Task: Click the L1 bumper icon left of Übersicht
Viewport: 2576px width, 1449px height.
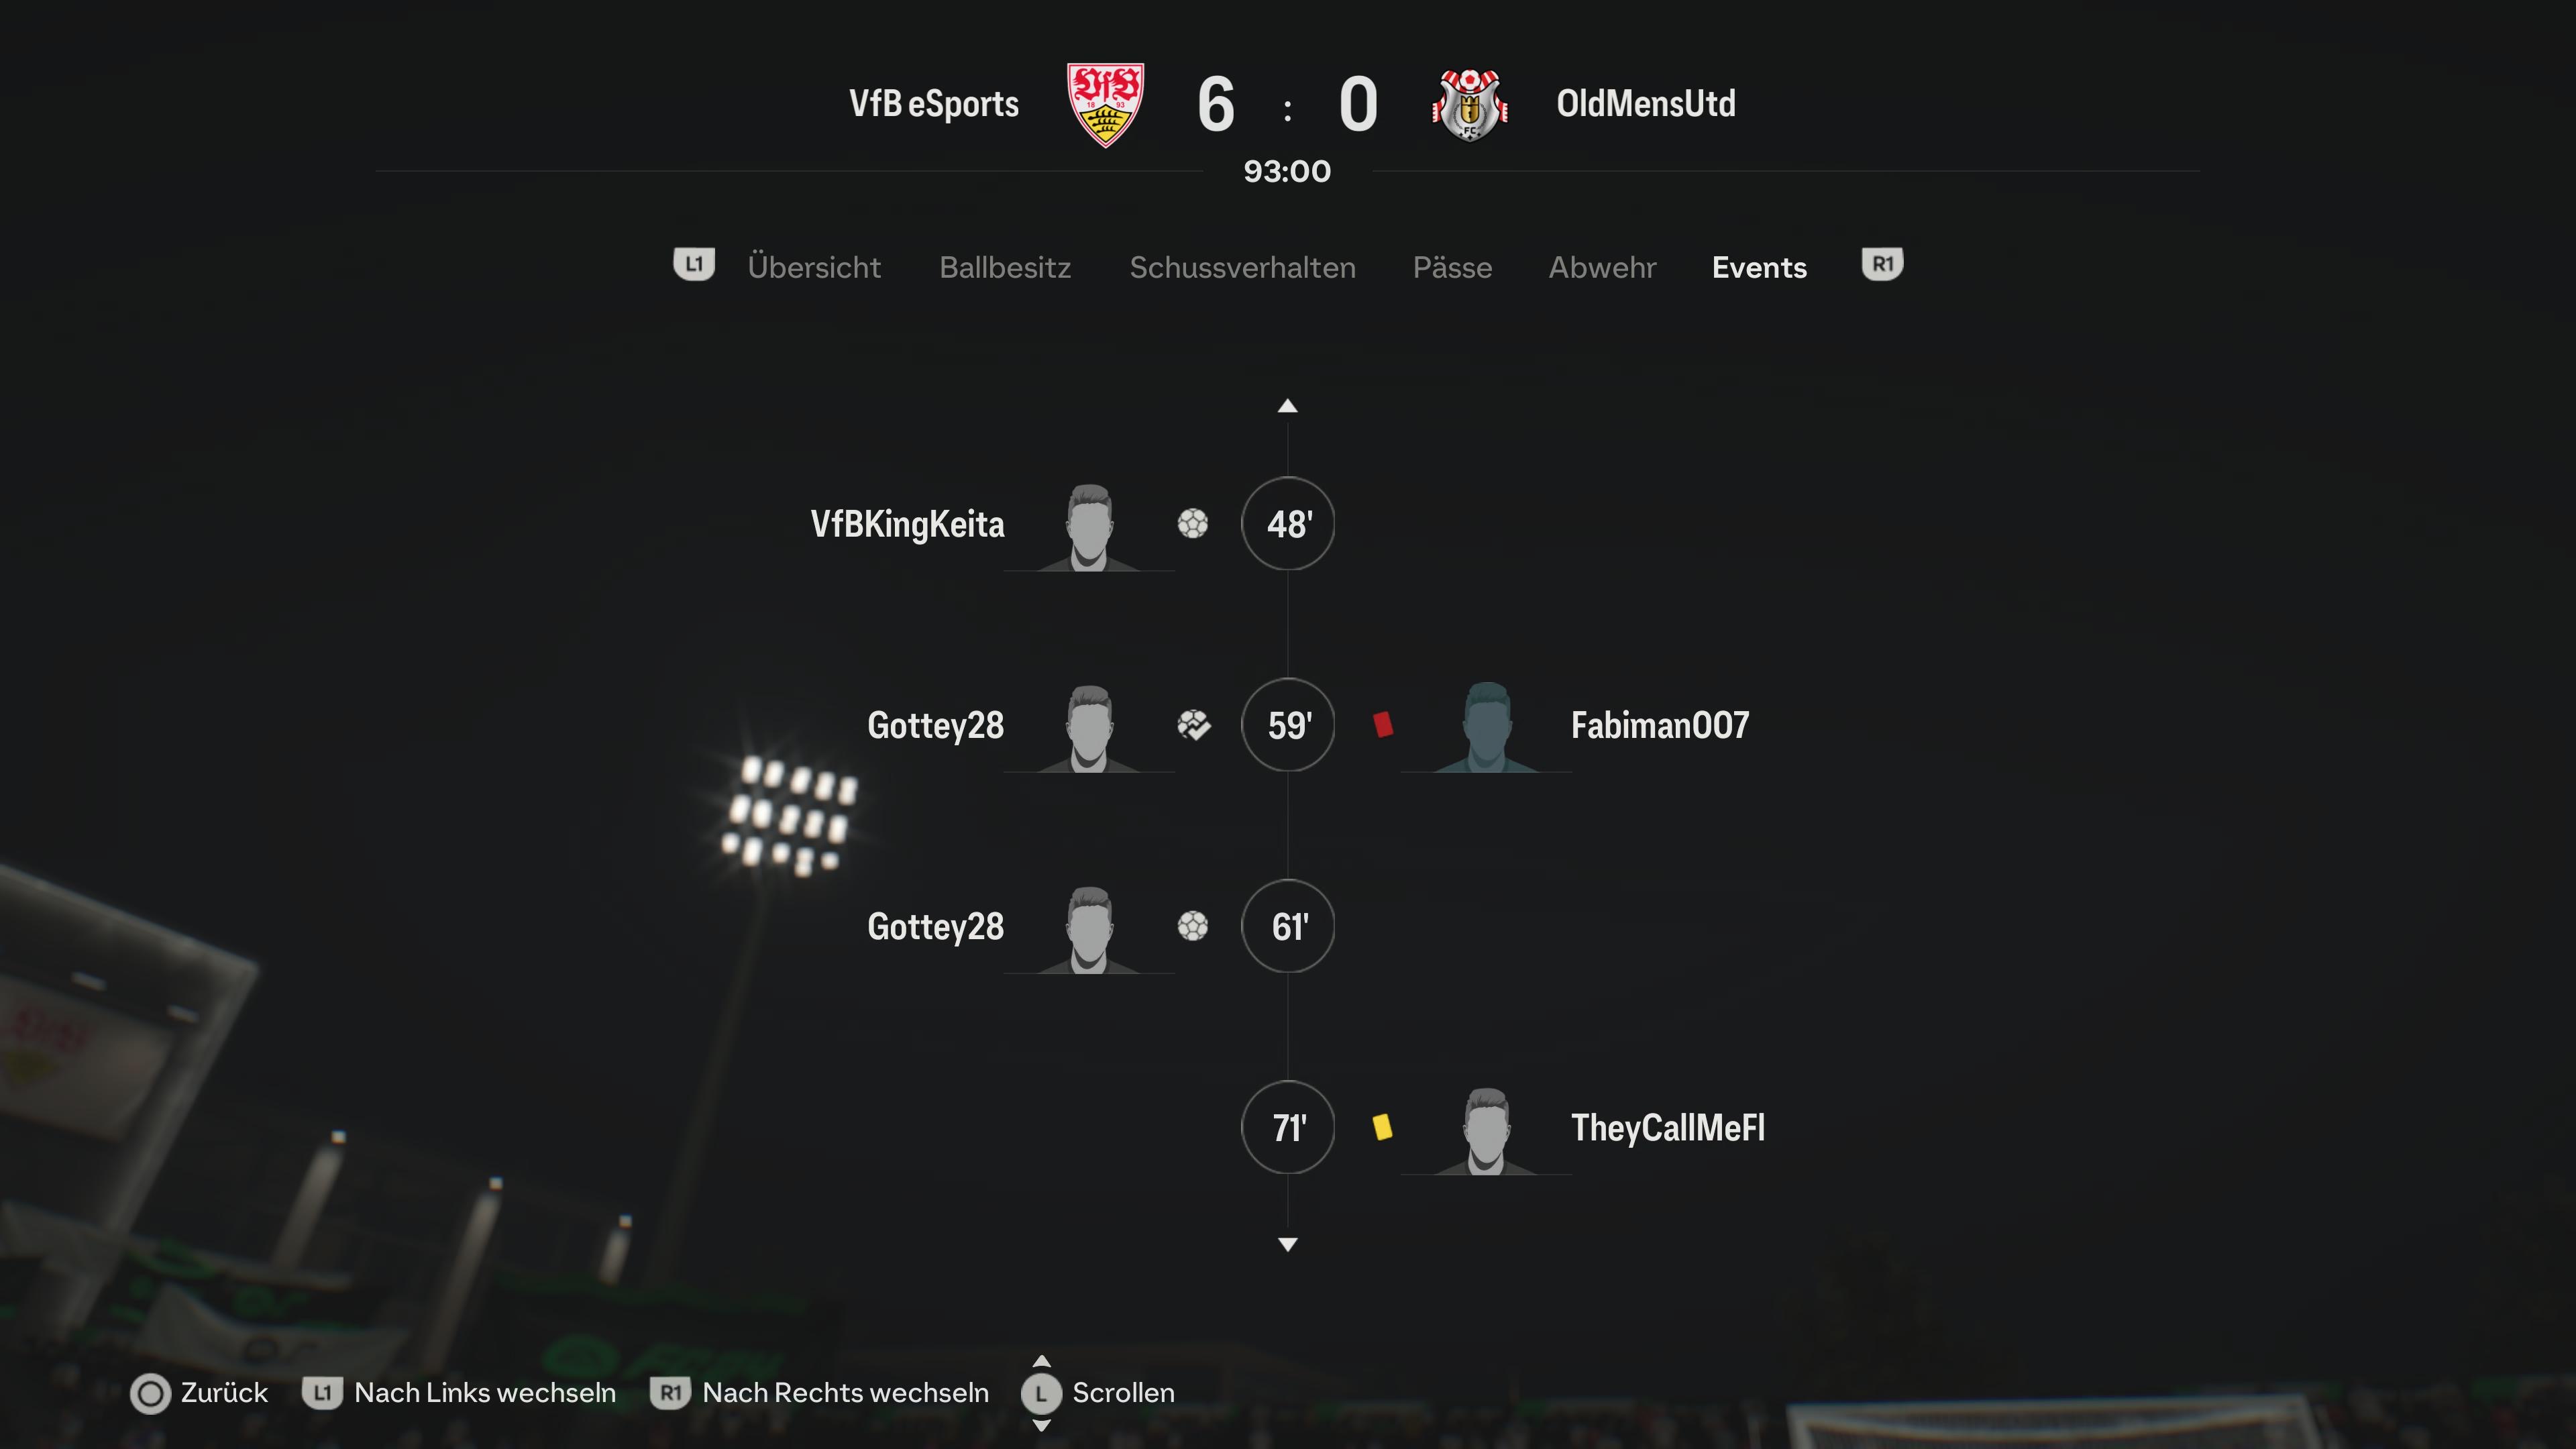Action: click(x=694, y=265)
